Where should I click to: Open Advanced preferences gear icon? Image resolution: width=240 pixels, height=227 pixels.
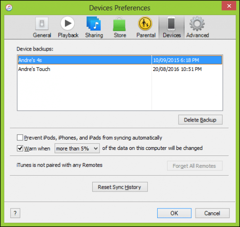click(197, 24)
